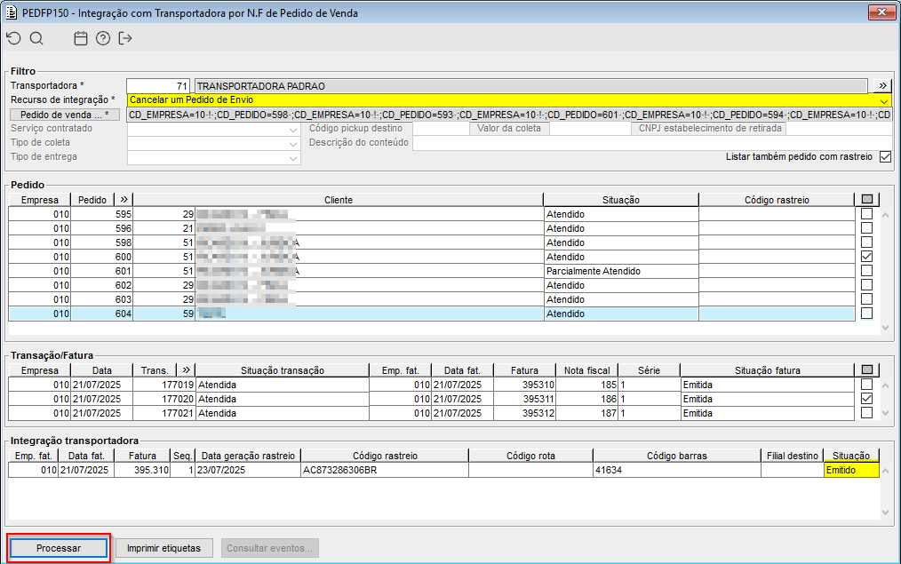Click the >> expander in Pedido column header
The image size is (901, 564).
point(124,200)
